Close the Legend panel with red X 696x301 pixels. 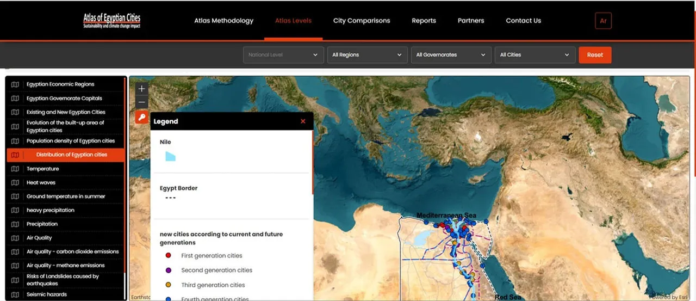tap(303, 121)
